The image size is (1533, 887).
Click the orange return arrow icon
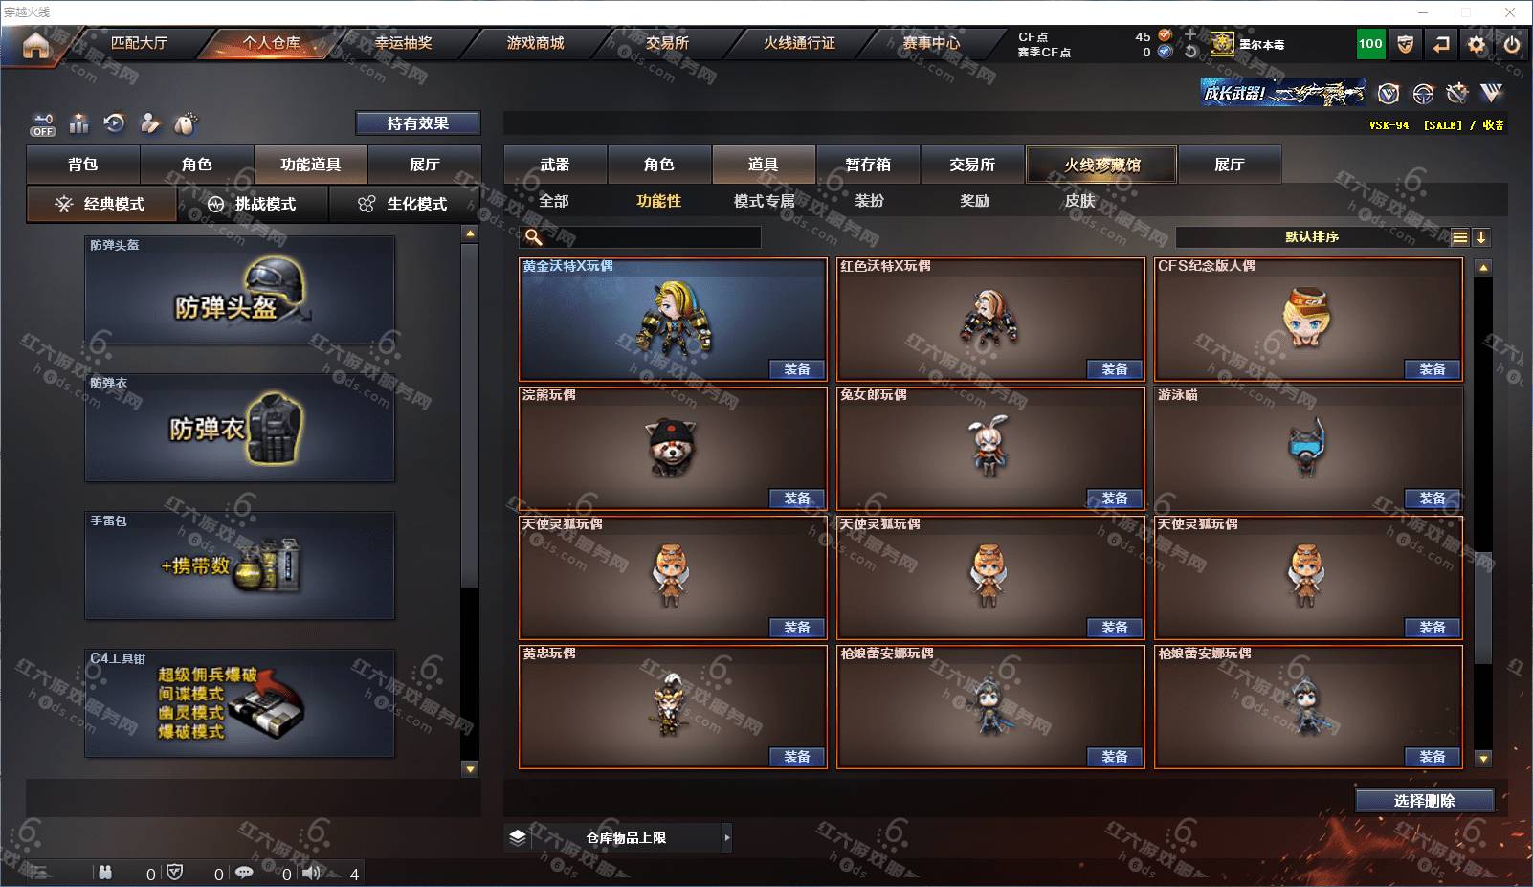(x=1441, y=44)
